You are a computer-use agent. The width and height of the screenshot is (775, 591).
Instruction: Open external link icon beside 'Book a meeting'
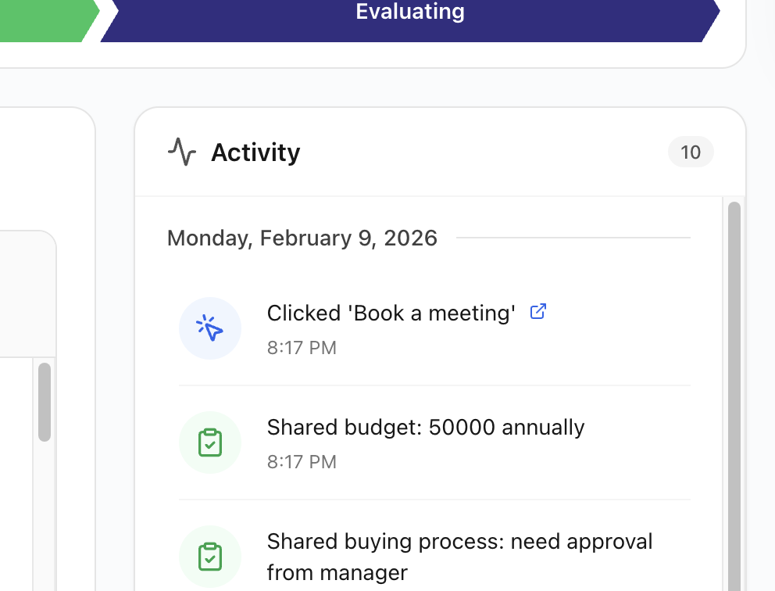(537, 312)
